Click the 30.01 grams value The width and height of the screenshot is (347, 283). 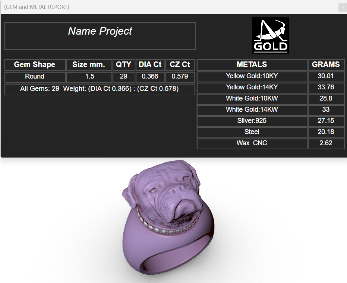(326, 76)
